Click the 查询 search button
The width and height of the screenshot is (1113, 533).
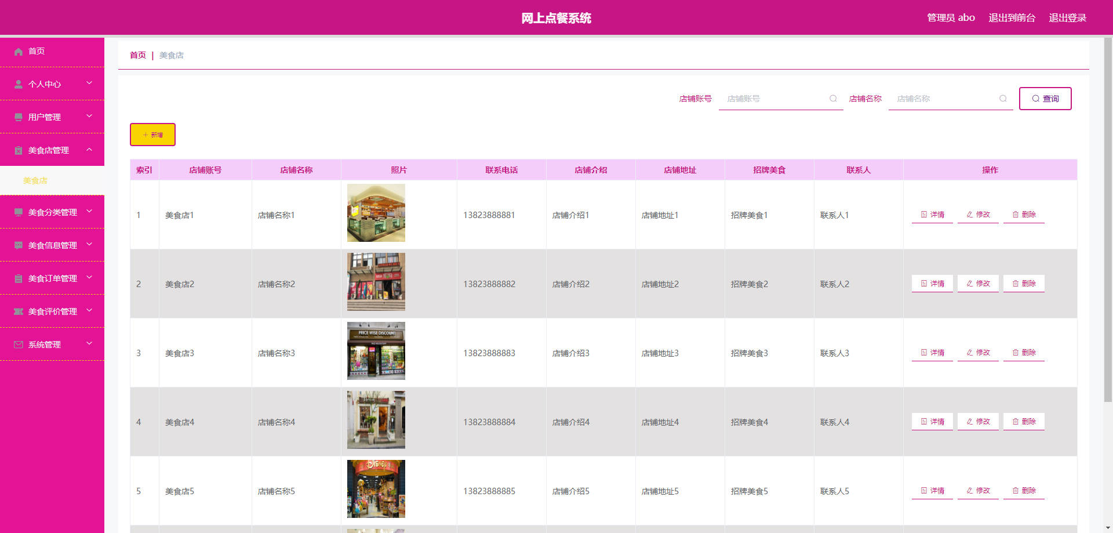(x=1045, y=99)
